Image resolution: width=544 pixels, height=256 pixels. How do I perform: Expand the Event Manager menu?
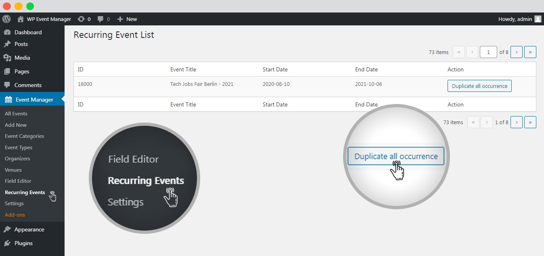[34, 100]
